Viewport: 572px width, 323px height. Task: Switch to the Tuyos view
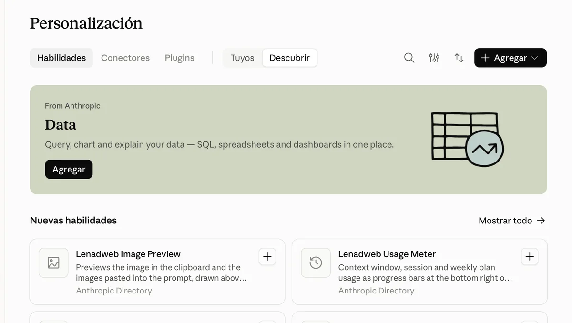(242, 58)
